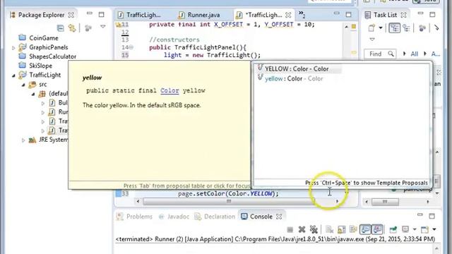Click editor scrollbar left arrow
Viewport: 452px width, 254px height.
coord(138,201)
